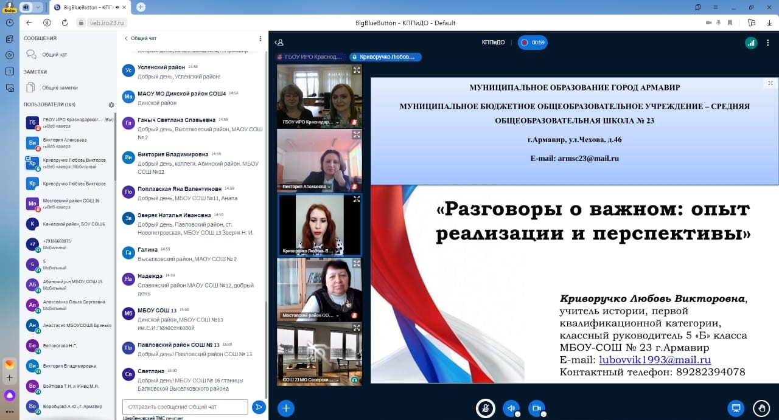This screenshot has width=779, height=420.
Task: Open the connection status signal icon
Action: [x=751, y=43]
